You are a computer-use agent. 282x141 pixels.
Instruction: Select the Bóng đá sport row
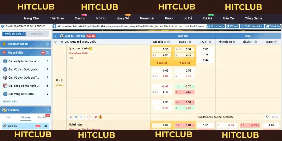click(x=25, y=126)
